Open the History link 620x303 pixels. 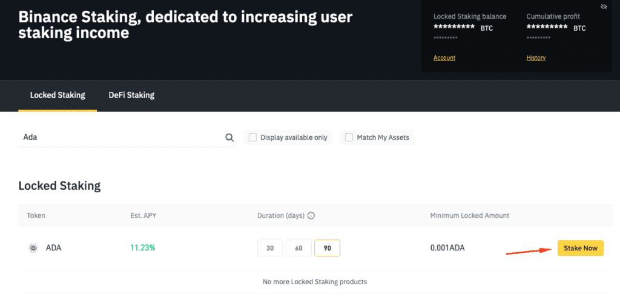coord(536,57)
